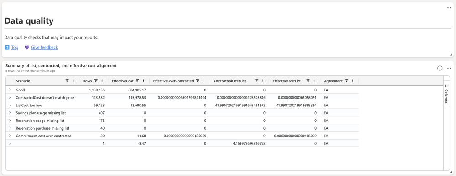
Task: Sort by the EffectiveCost column header
Action: pos(123,81)
